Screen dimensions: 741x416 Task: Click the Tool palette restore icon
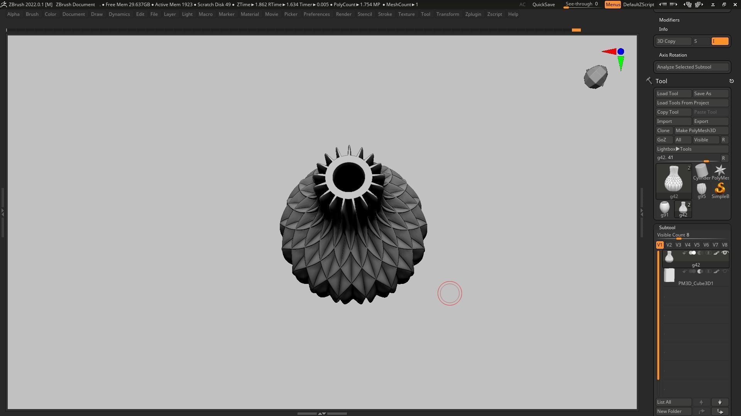point(731,81)
